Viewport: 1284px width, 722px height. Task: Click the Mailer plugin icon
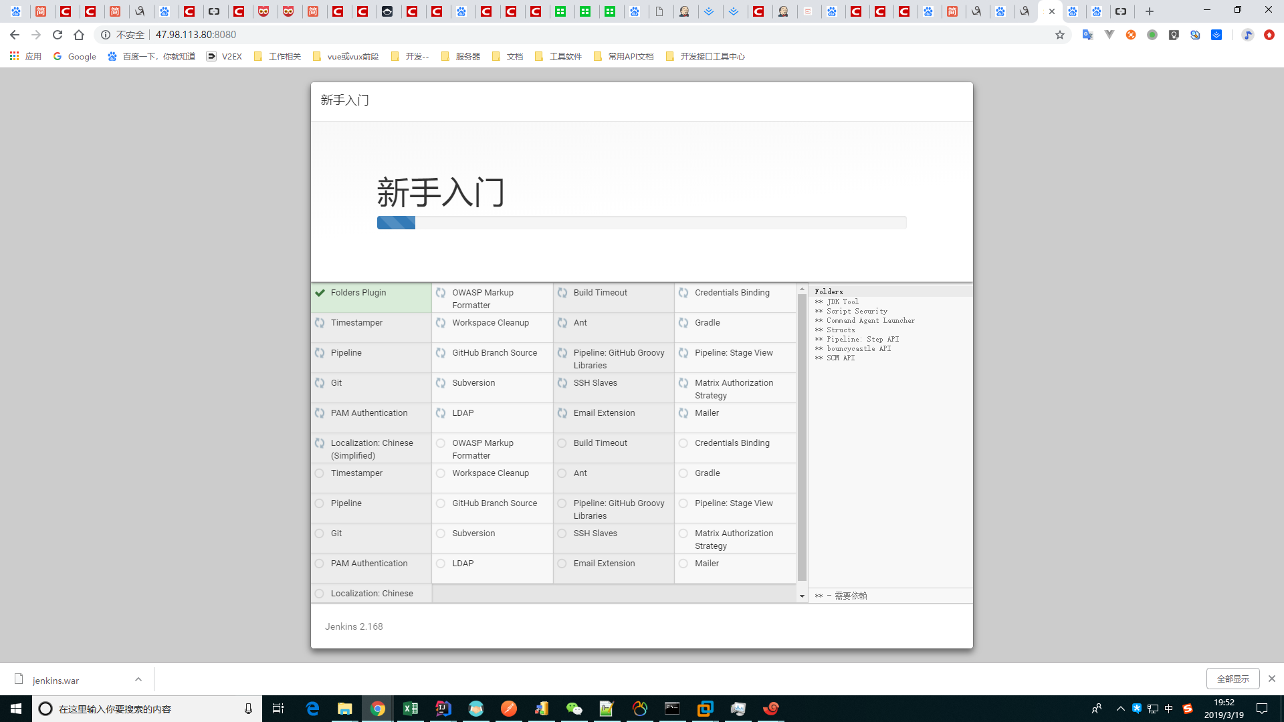[684, 412]
